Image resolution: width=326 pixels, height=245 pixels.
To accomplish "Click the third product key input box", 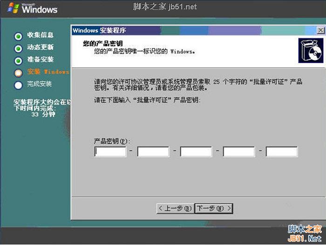I will 196,152.
